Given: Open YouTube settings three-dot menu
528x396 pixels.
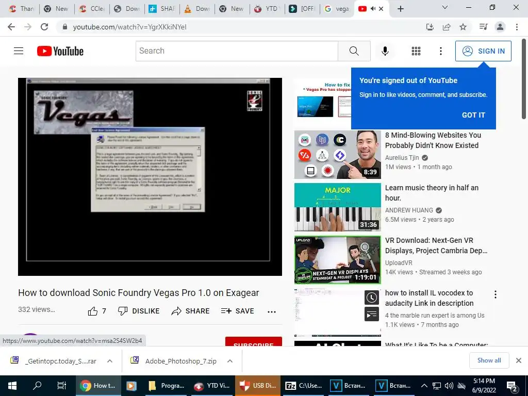Looking at the screenshot, I should point(440,51).
